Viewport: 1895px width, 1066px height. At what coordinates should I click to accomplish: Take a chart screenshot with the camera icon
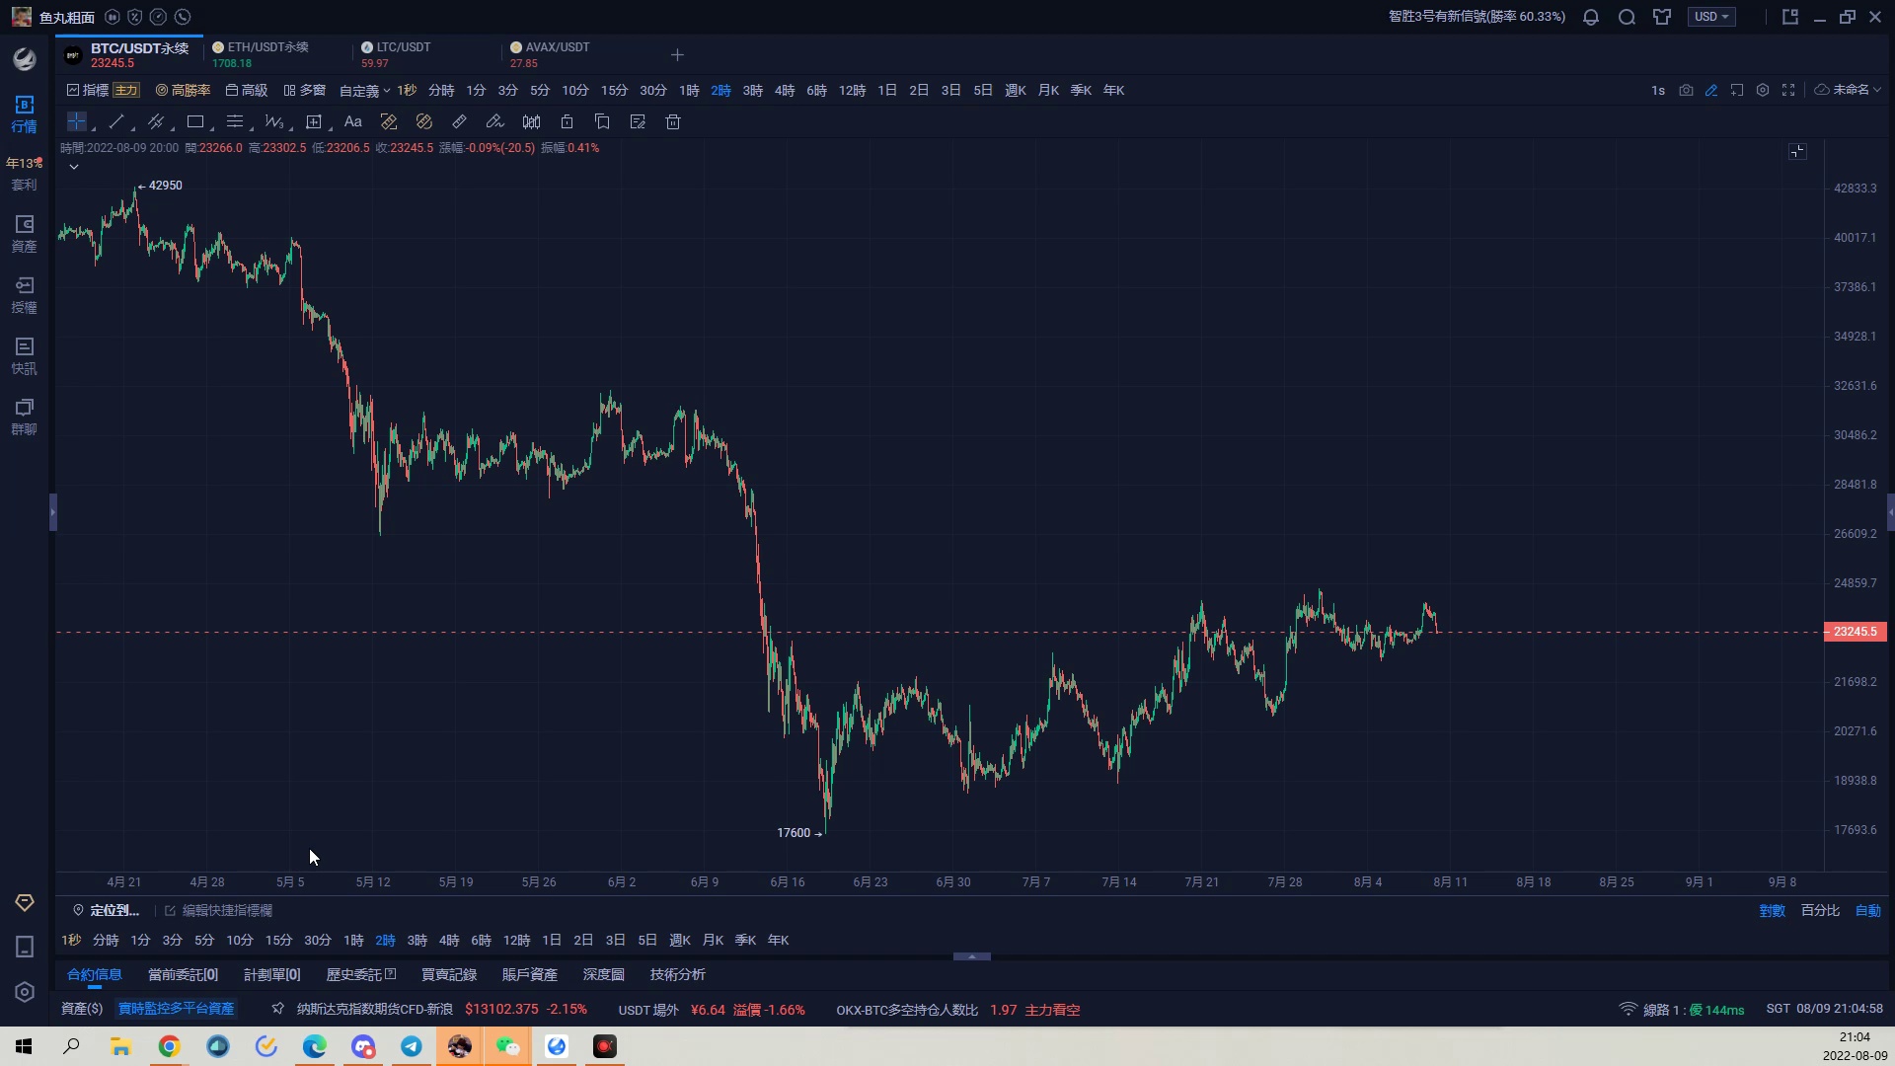pyautogui.click(x=1686, y=90)
